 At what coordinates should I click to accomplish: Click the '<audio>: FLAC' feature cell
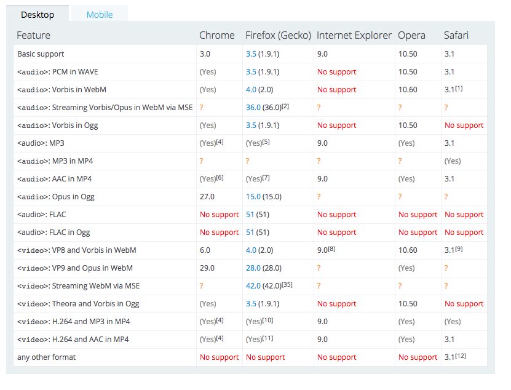coord(105,215)
